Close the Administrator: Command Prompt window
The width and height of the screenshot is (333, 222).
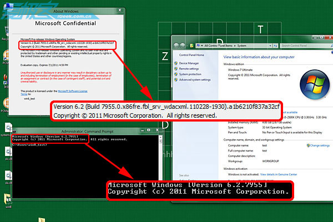157,130
